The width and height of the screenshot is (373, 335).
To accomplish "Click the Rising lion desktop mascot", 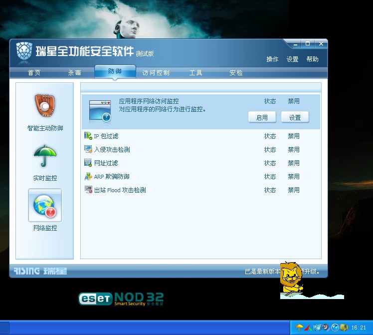I will [x=292, y=279].
